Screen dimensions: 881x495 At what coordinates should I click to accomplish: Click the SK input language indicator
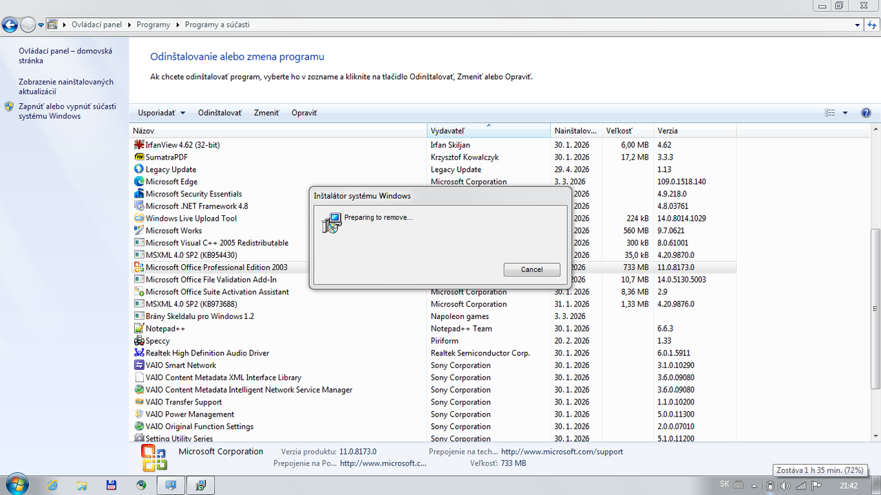point(724,485)
